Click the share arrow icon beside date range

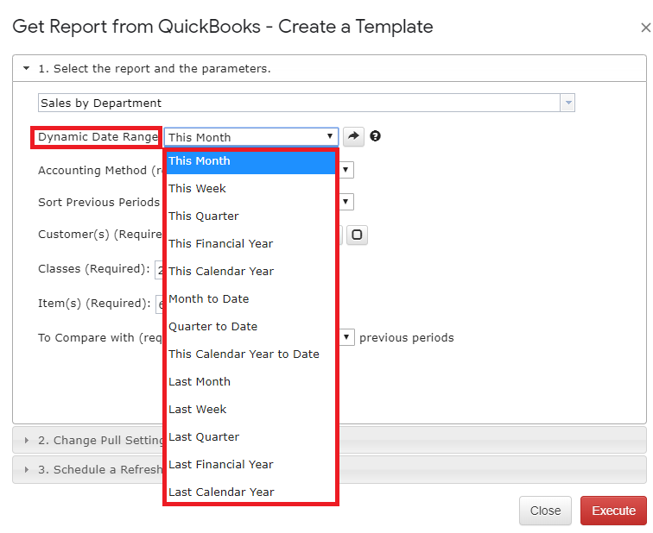353,136
